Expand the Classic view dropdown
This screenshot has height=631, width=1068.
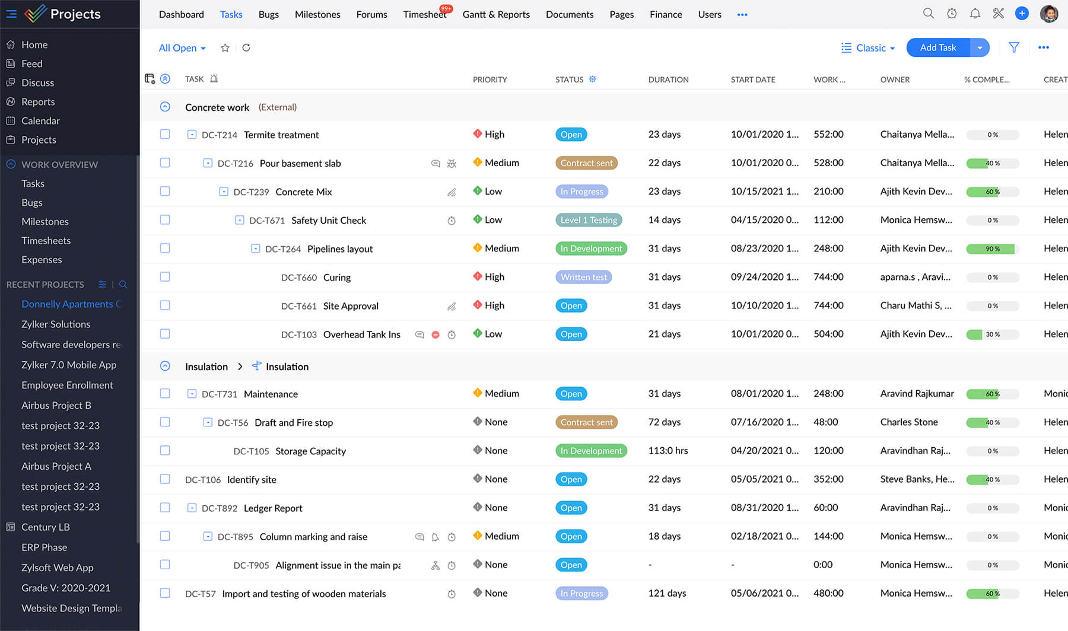[869, 48]
